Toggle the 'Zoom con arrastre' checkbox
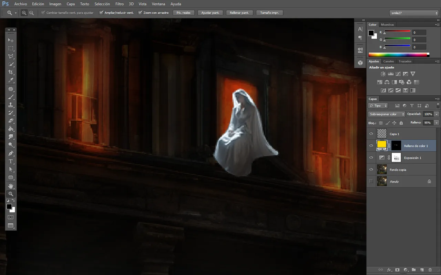This screenshot has width=441, height=275. coord(140,13)
